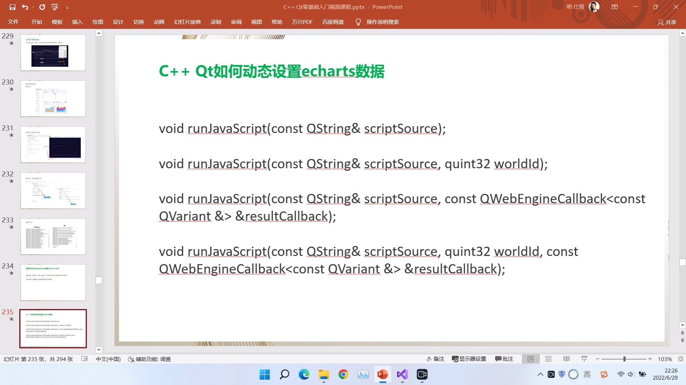This screenshot has width=686, height=385.
Task: Open 备注 (Notes) pane from status bar
Action: tap(435, 359)
